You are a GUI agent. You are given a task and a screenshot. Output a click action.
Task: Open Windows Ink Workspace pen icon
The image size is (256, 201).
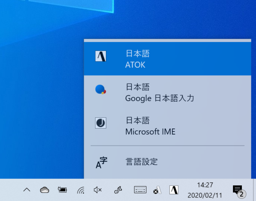pos(118,190)
